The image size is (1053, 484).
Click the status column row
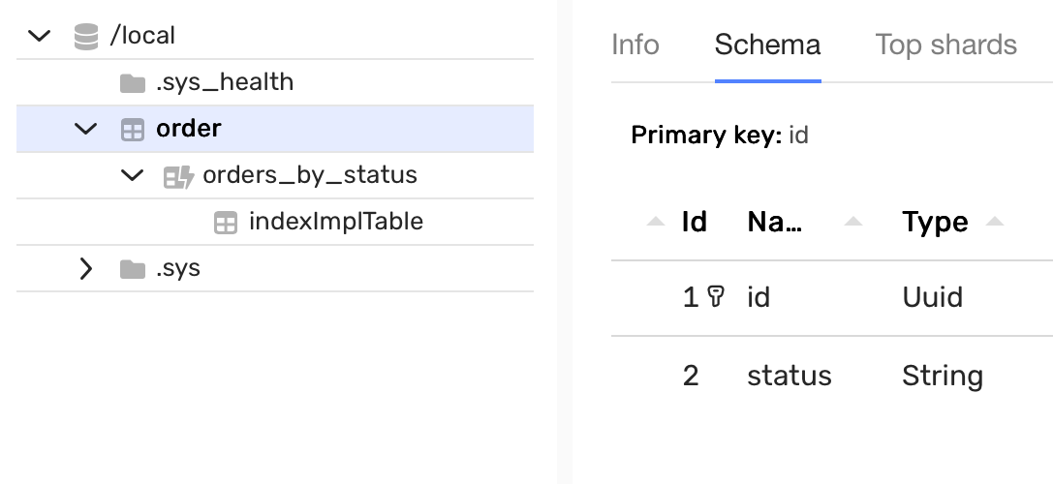tap(789, 376)
